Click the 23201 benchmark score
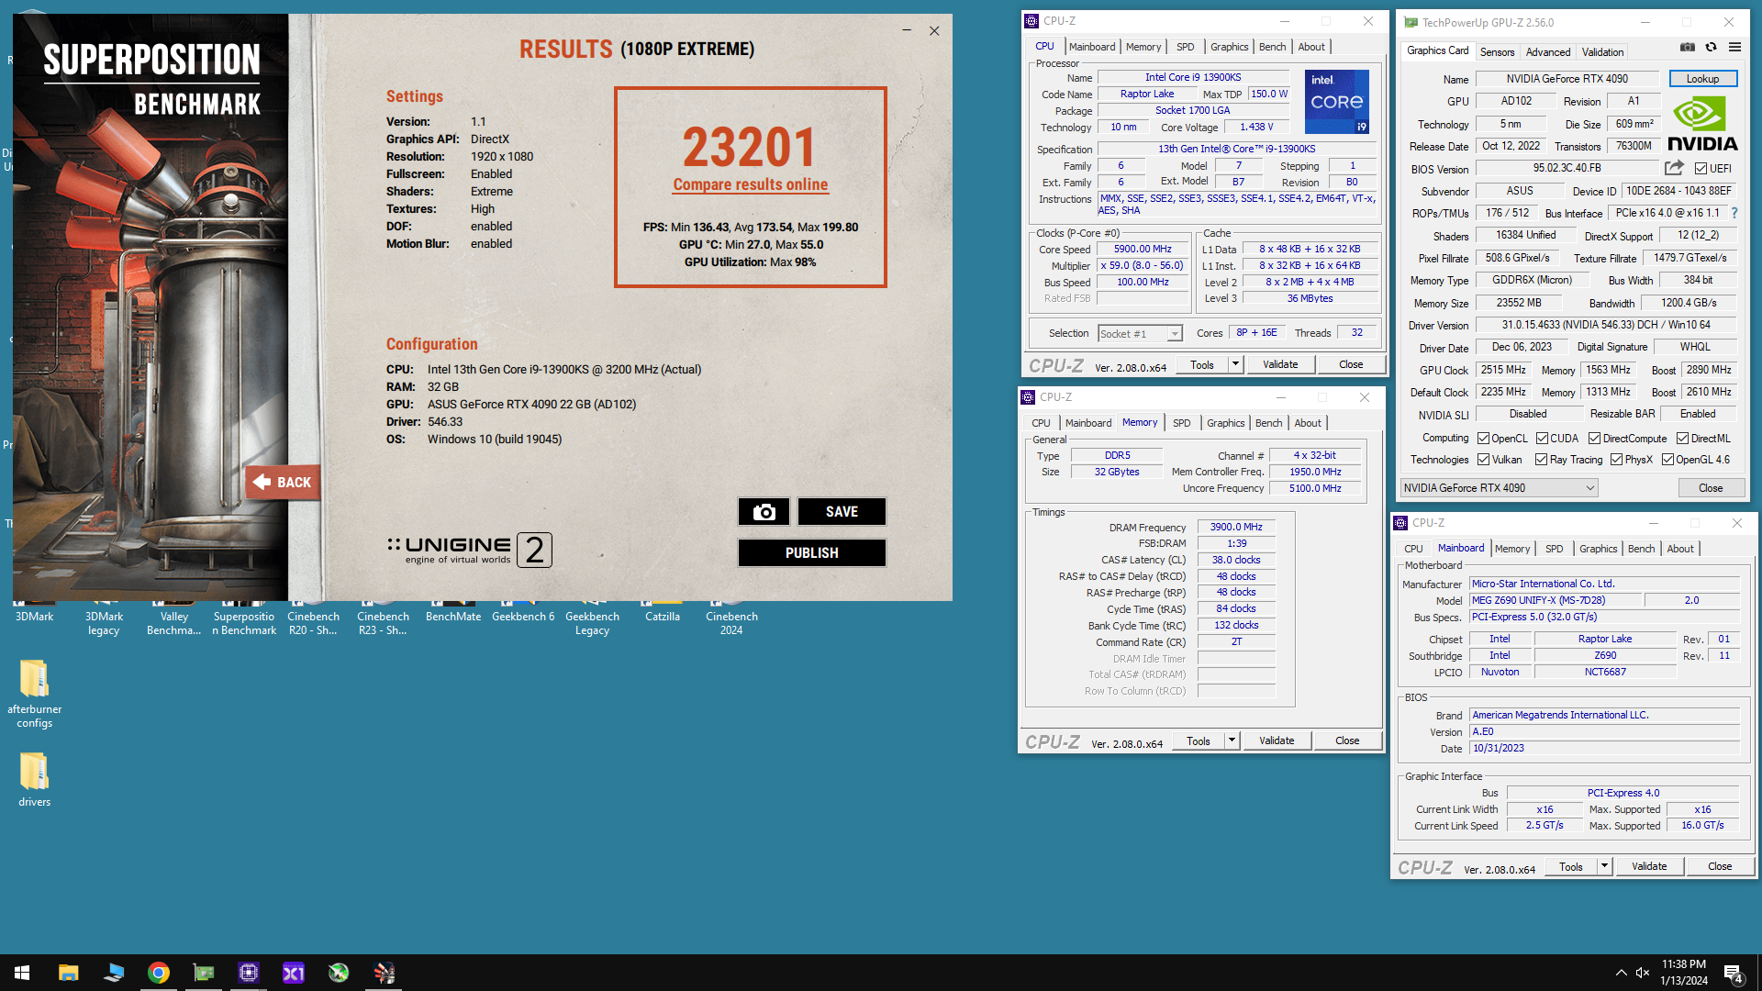 (x=750, y=147)
